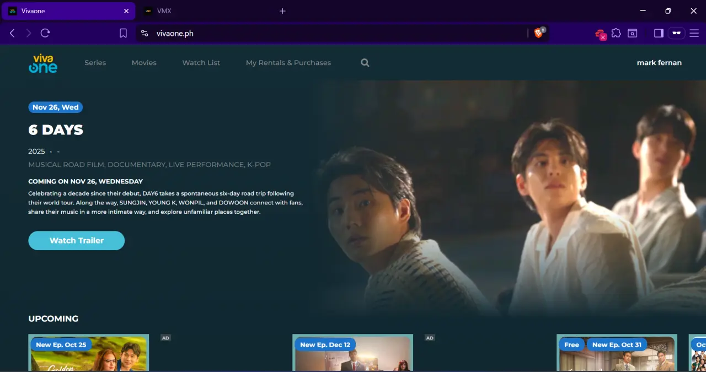Open the Extensions puzzle icon
Screen dimensions: 706x372
pyautogui.click(x=616, y=33)
